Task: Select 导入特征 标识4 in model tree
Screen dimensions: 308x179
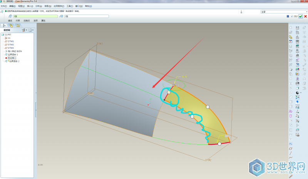Action: (13, 51)
